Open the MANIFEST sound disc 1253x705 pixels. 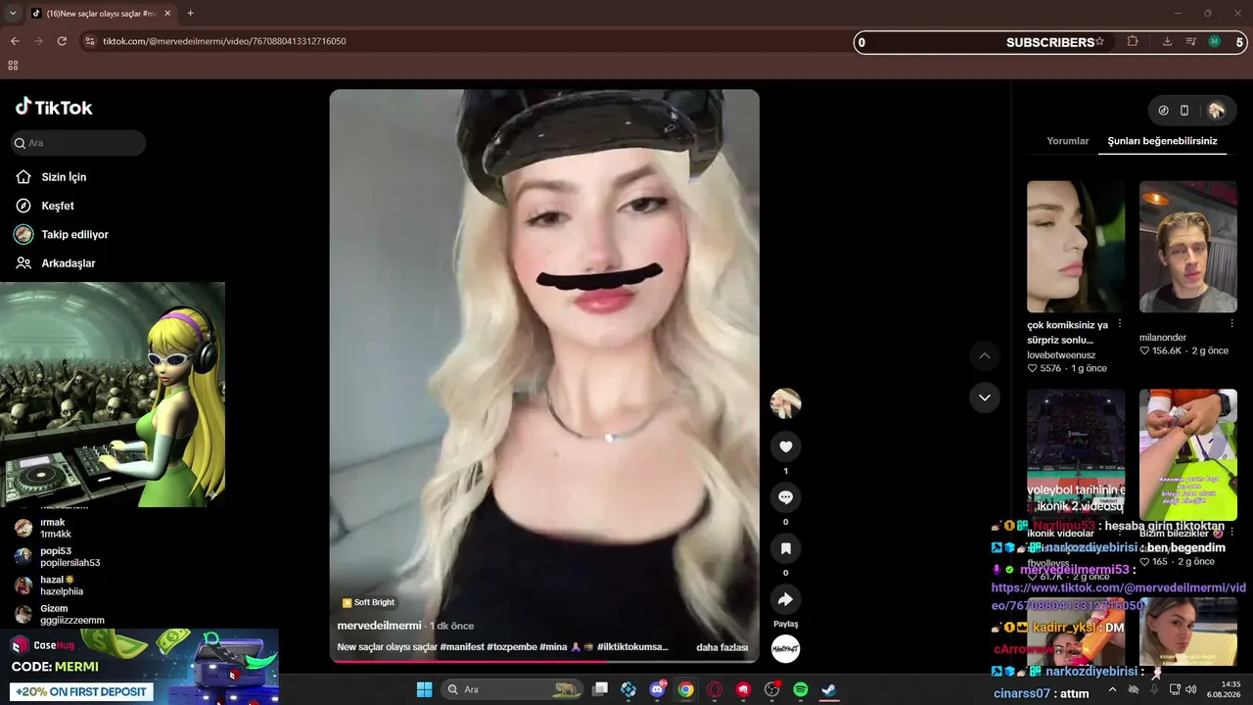(785, 648)
